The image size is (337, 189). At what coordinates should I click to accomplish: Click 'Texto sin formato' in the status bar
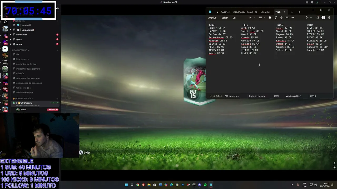pos(257,96)
